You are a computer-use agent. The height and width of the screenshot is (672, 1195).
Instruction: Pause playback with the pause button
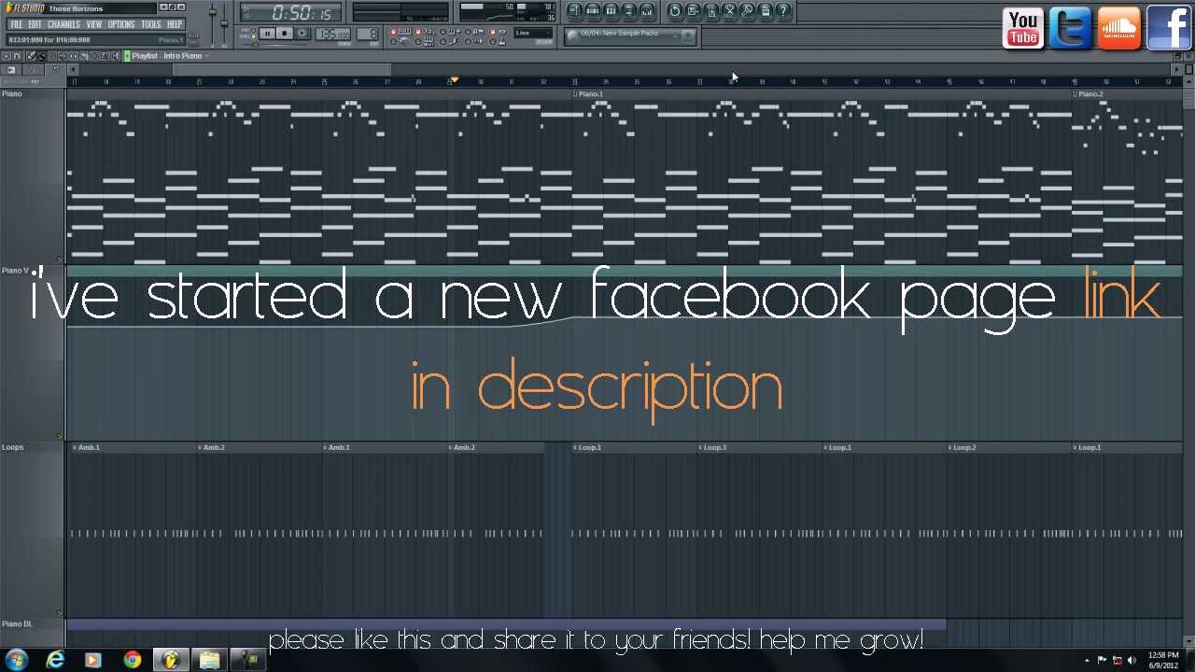click(267, 34)
